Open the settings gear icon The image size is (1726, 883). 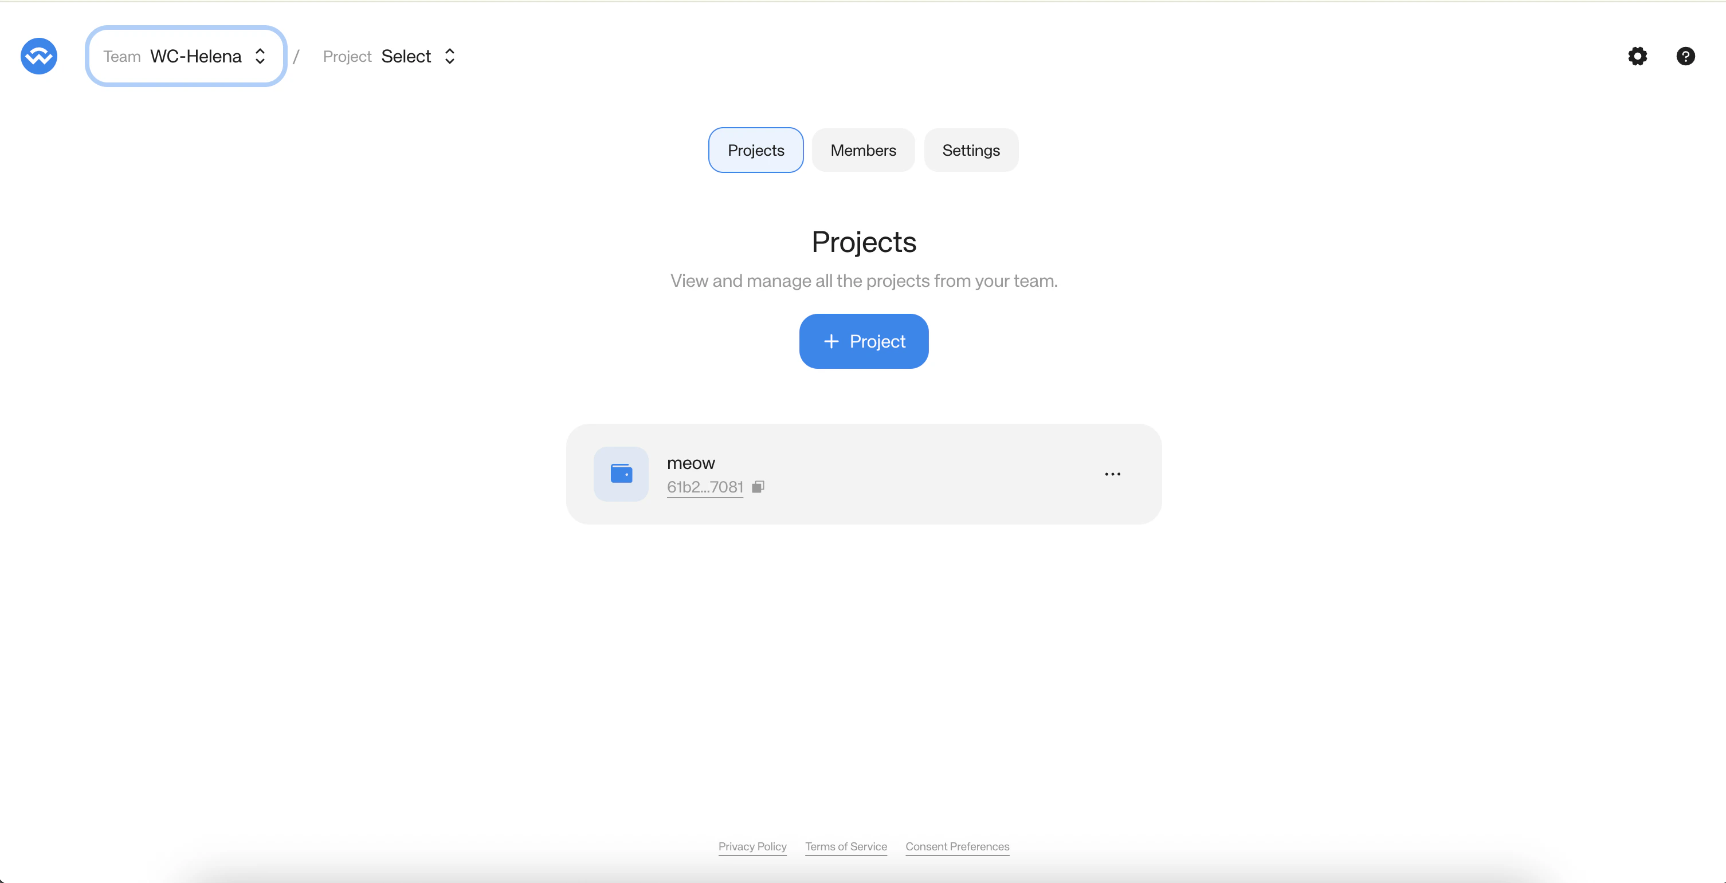[x=1637, y=56]
